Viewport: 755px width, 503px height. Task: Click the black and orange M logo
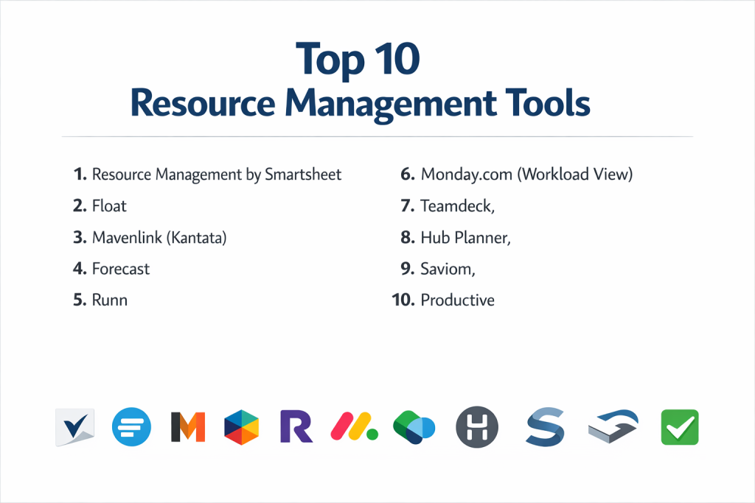tap(188, 426)
